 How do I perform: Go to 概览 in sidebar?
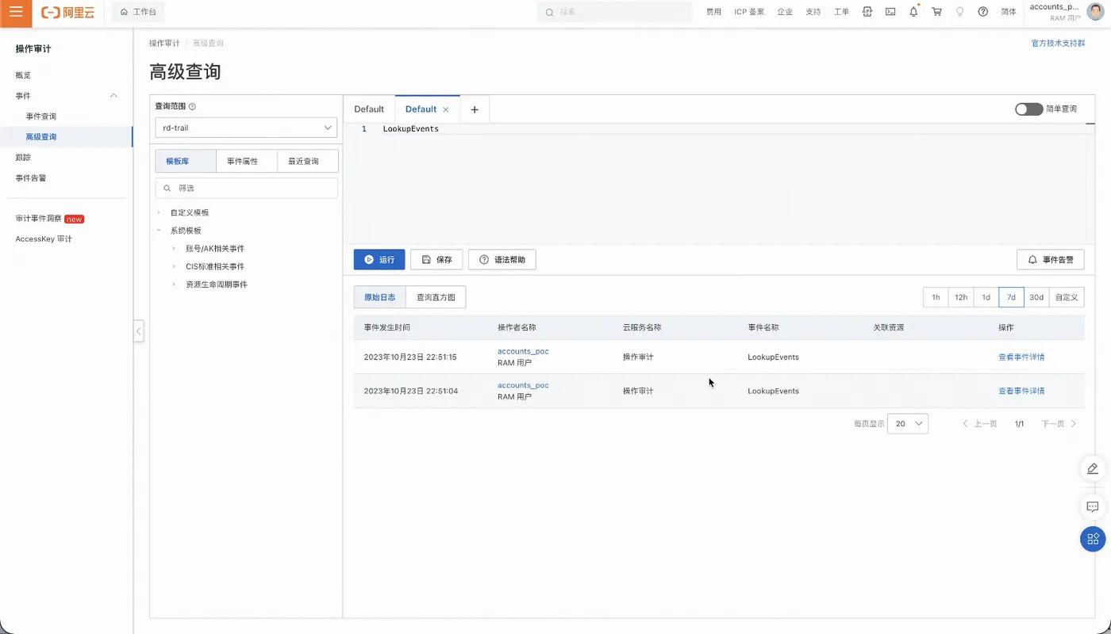tap(23, 75)
